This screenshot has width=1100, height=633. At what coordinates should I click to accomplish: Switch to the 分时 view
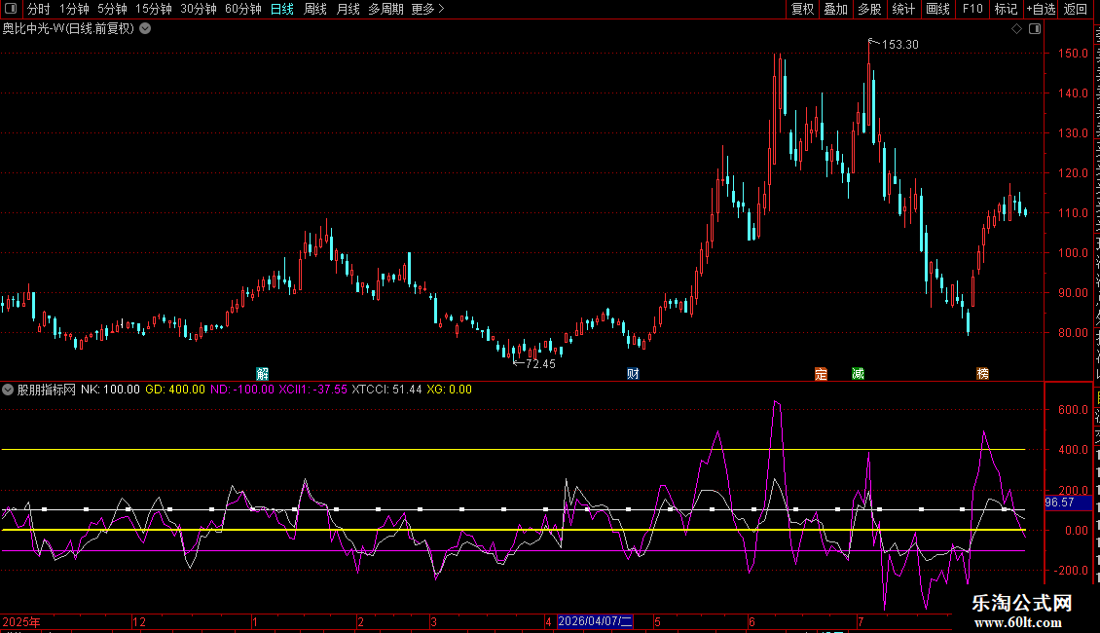(39, 9)
